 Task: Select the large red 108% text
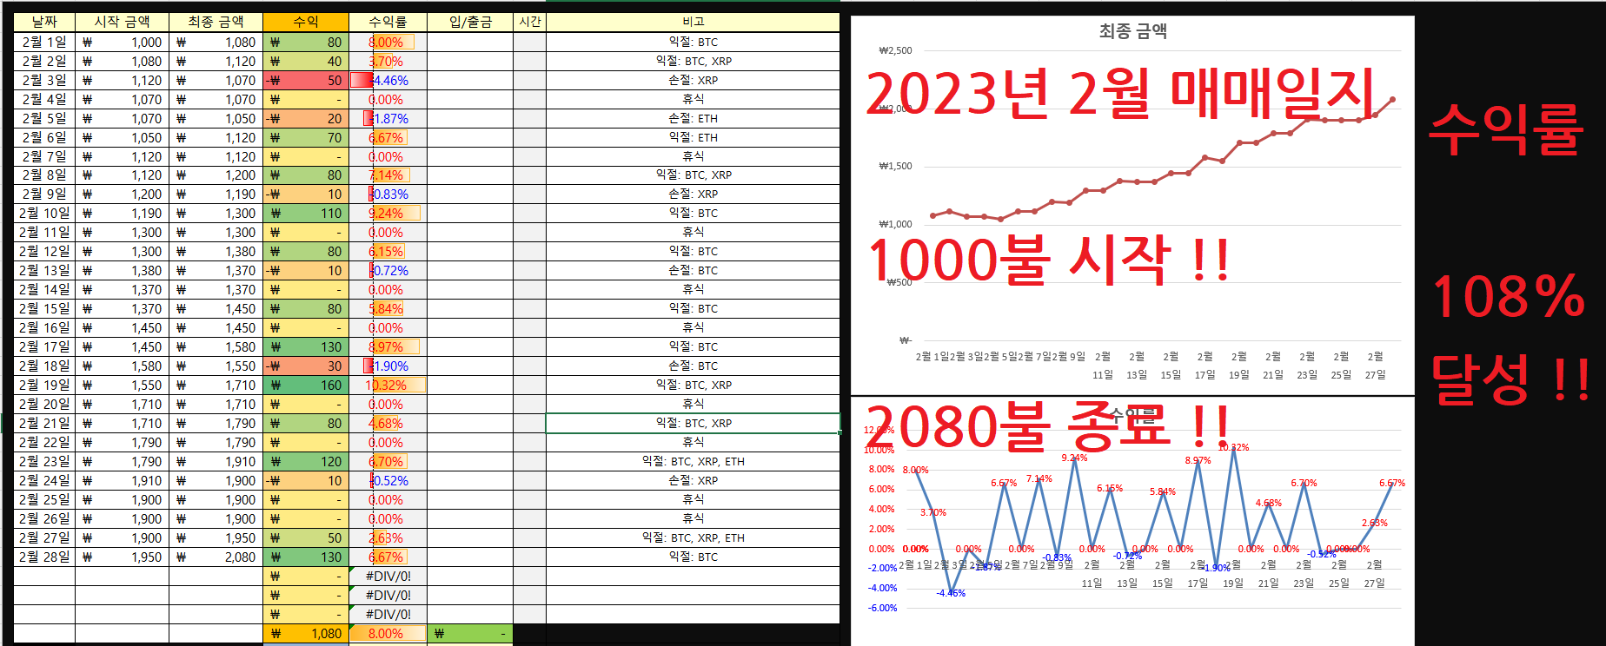pyautogui.click(x=1508, y=297)
